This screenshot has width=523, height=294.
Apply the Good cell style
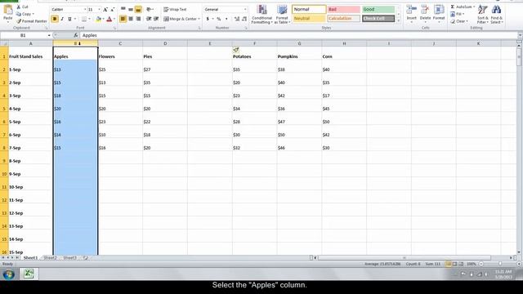tap(378, 9)
